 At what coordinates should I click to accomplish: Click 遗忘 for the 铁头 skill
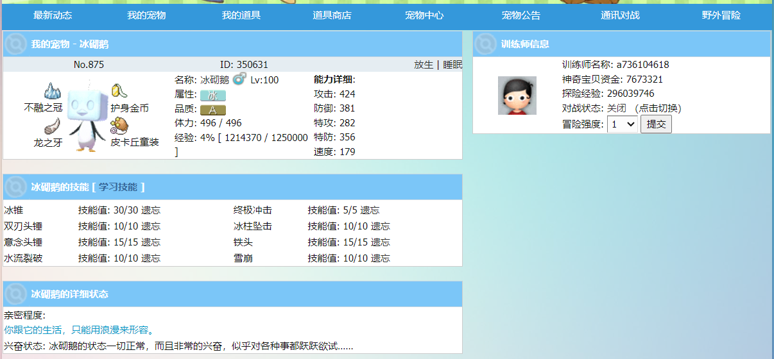pyautogui.click(x=381, y=242)
